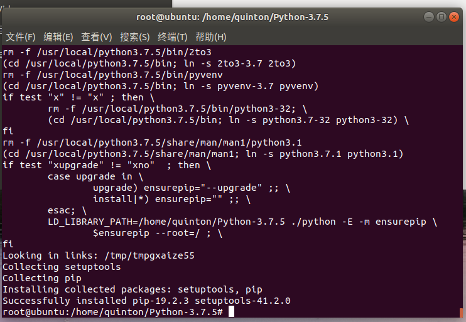Click line 'if test "x" != "x" ; then'
Viewport: 466px width, 322px height.
79,97
